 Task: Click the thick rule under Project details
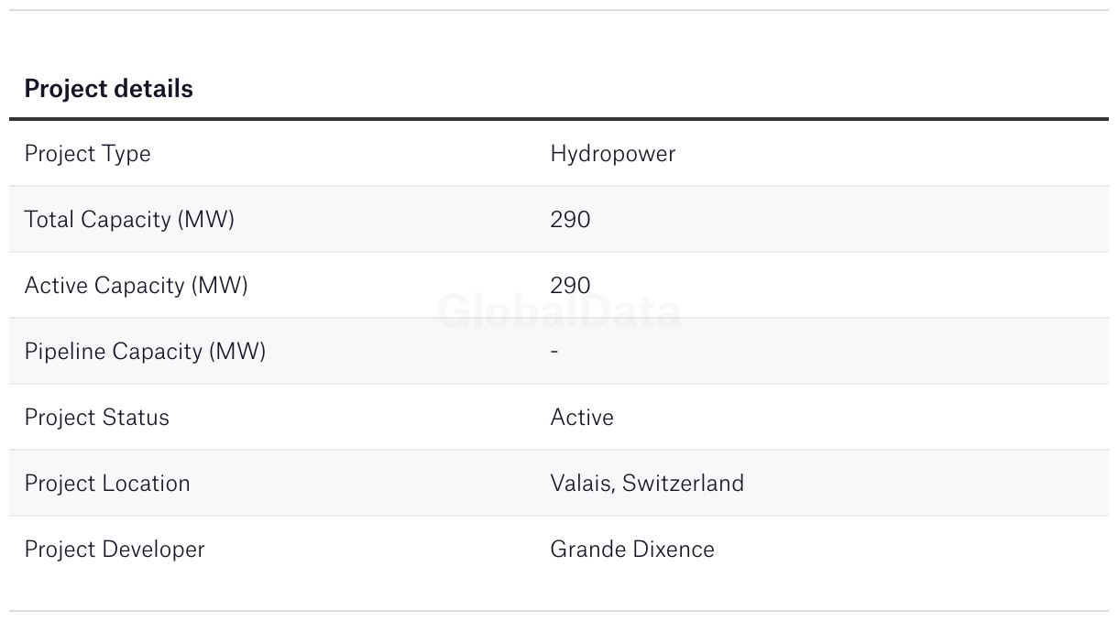(x=559, y=119)
